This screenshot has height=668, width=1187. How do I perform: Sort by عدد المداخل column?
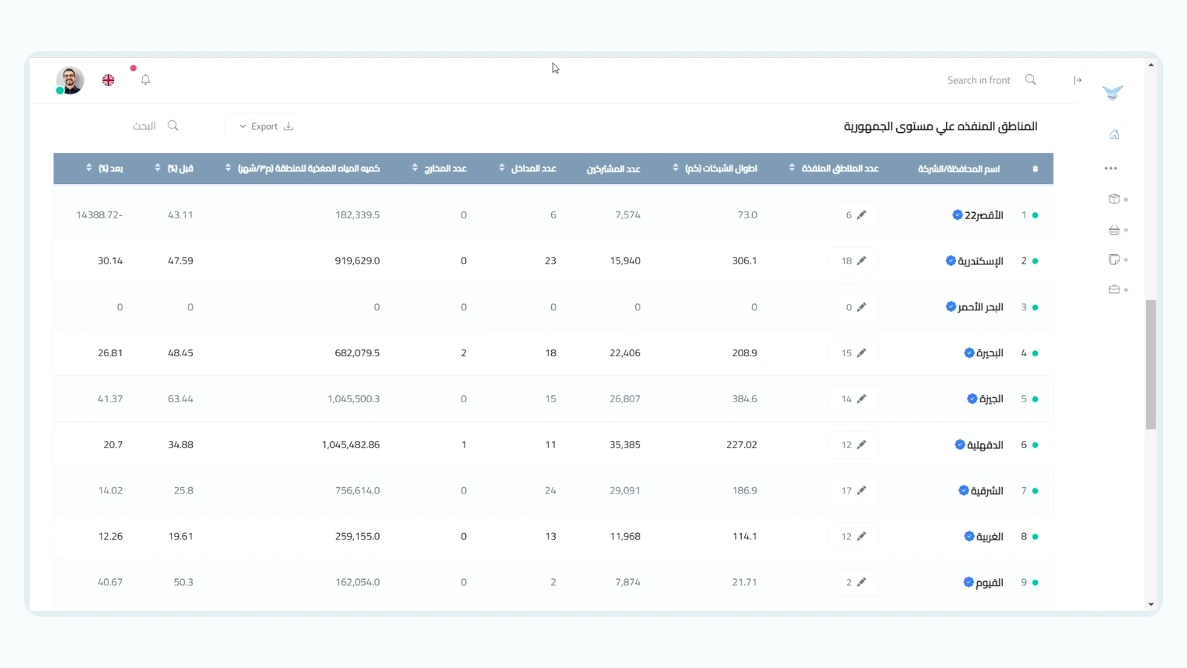502,168
